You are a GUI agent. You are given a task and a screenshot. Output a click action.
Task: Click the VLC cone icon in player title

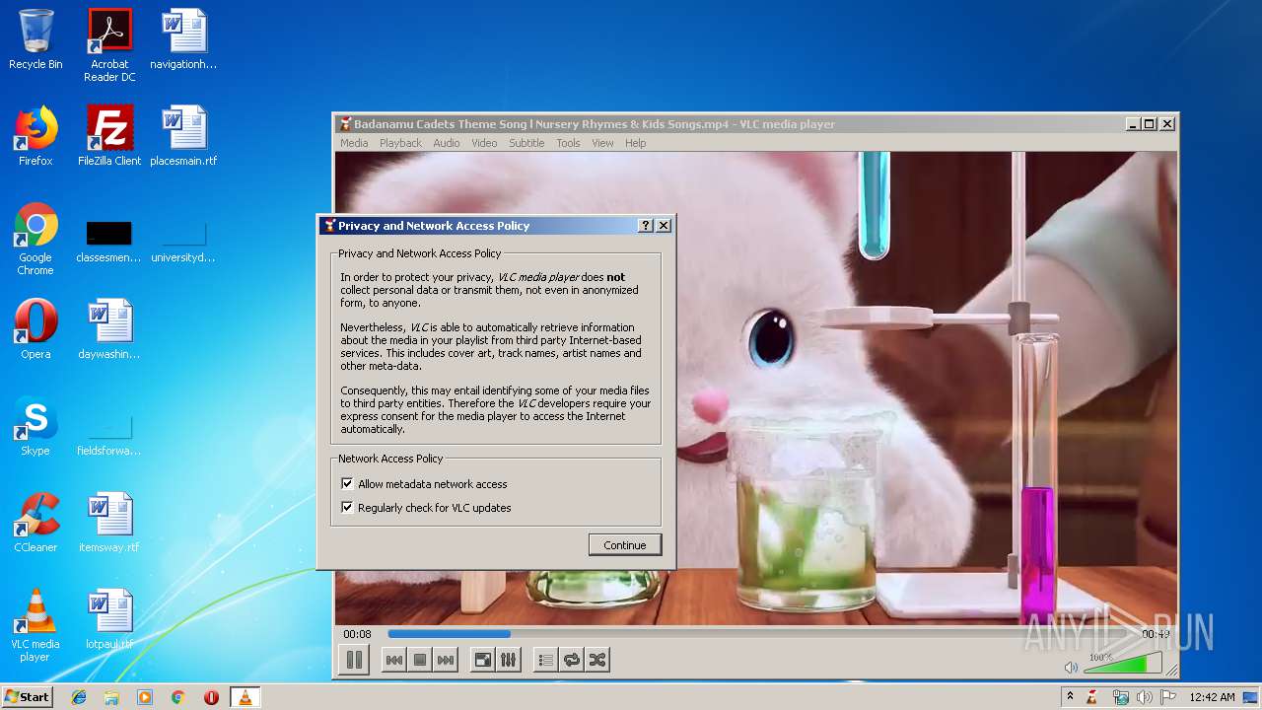345,124
